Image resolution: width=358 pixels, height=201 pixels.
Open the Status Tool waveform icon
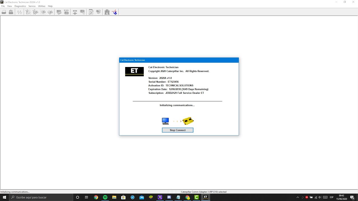[19, 12]
